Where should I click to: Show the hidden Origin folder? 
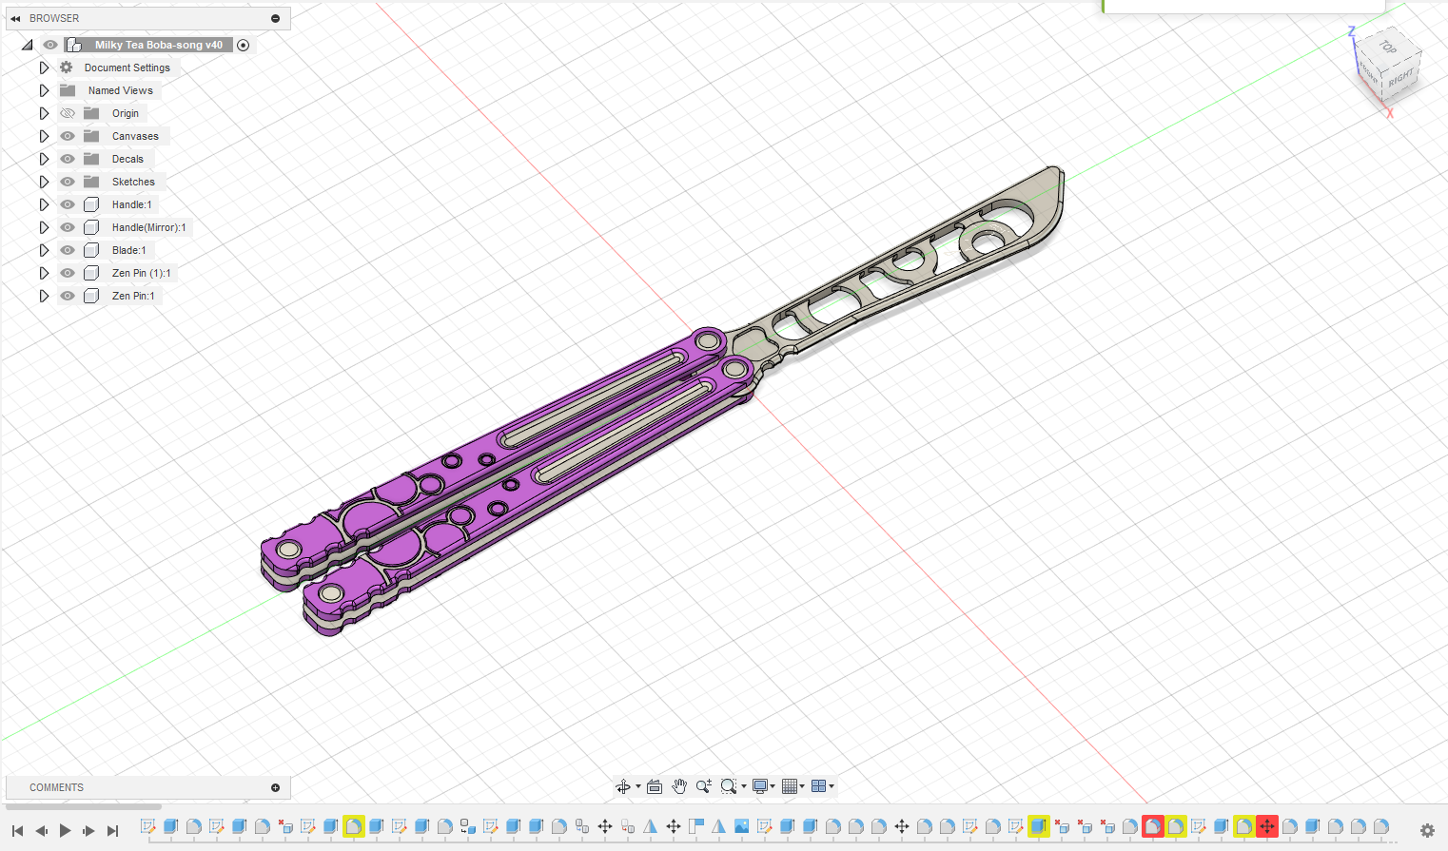pyautogui.click(x=68, y=113)
